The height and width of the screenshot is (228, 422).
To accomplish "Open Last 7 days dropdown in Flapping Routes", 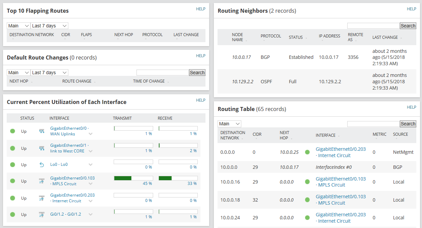I will [50, 26].
